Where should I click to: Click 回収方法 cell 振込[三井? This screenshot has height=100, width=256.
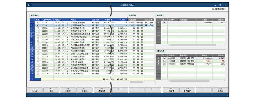149,22
